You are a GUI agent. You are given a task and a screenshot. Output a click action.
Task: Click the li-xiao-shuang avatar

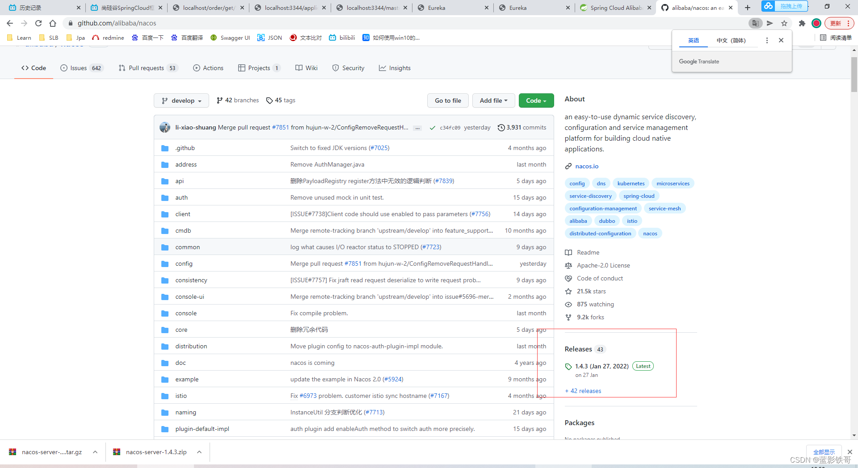pyautogui.click(x=165, y=127)
